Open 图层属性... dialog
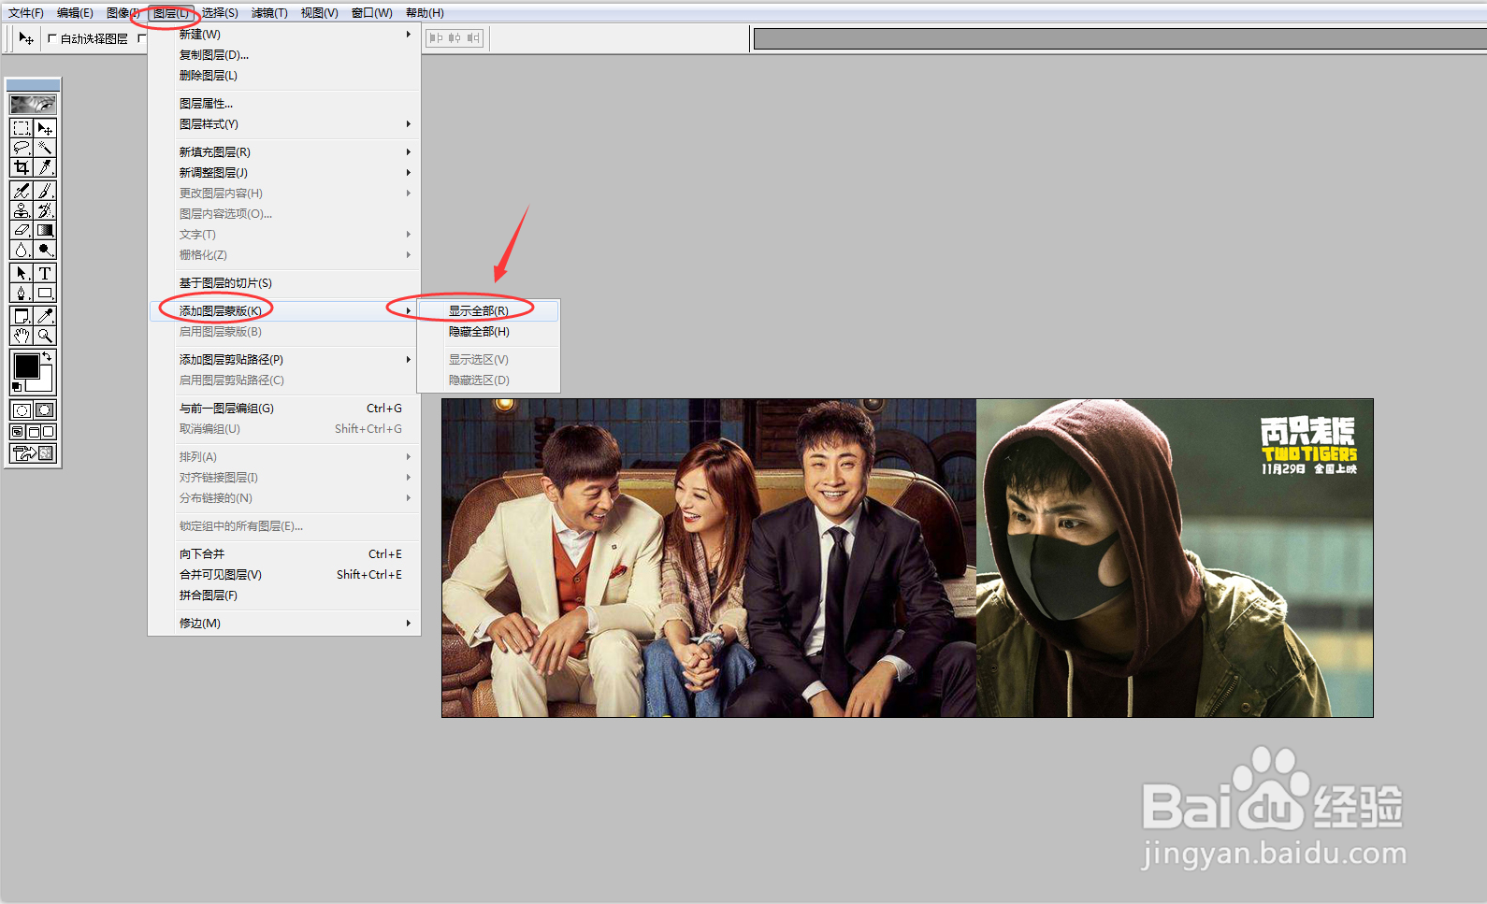Viewport: 1487px width, 904px height. coord(285,104)
